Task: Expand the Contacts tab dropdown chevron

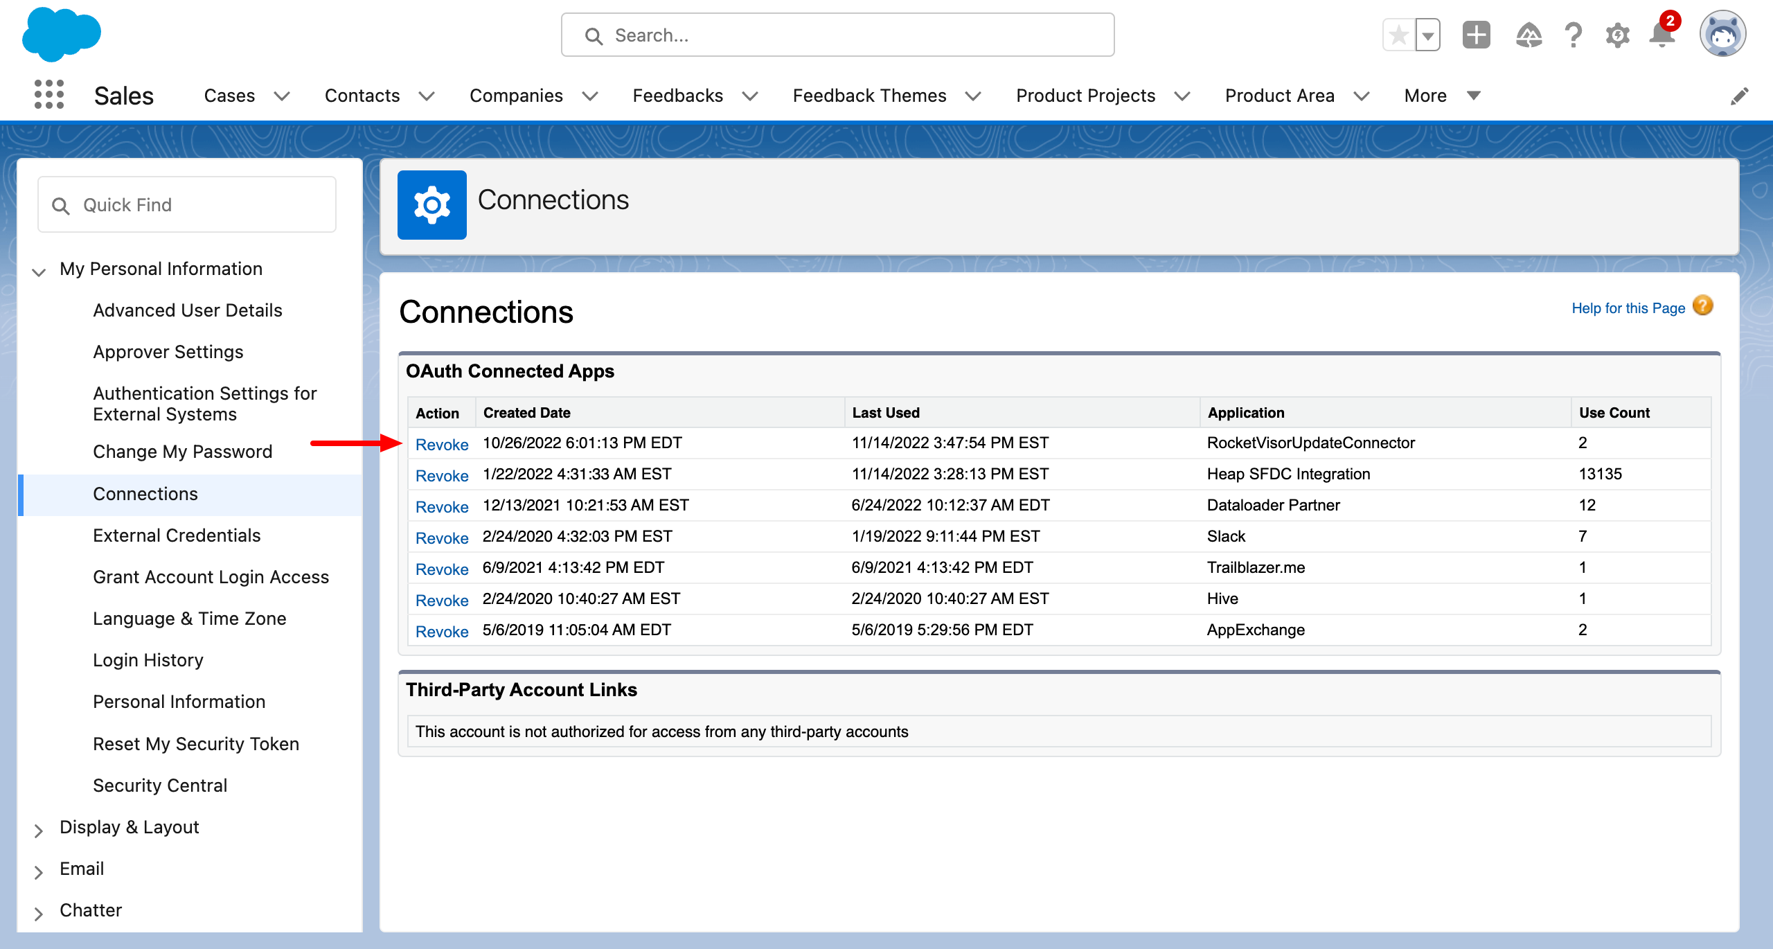Action: [427, 96]
